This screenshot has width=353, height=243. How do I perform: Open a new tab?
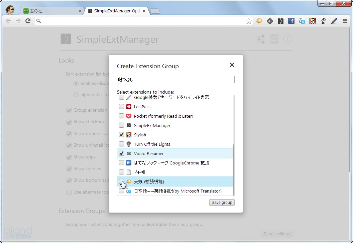(x=155, y=11)
